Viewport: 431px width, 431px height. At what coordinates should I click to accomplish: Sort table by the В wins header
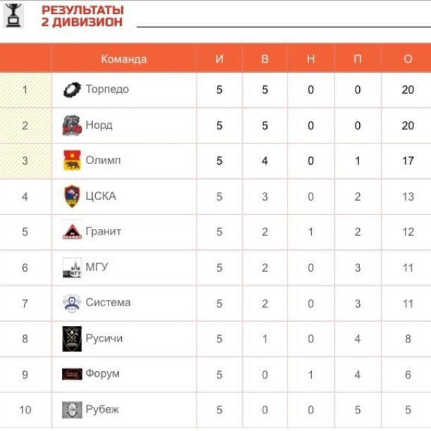[265, 59]
